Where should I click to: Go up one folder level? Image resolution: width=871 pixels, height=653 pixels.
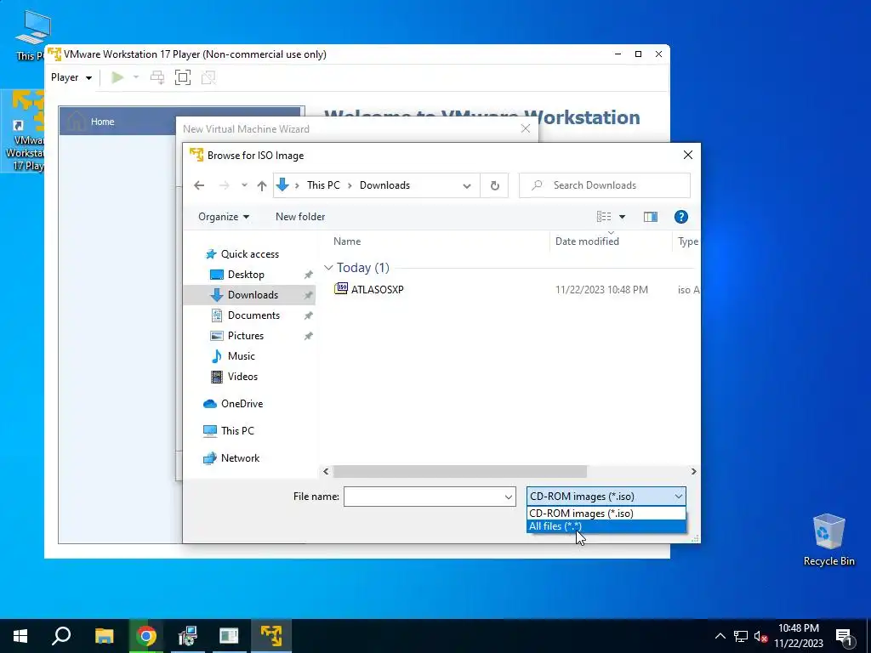[x=262, y=186]
